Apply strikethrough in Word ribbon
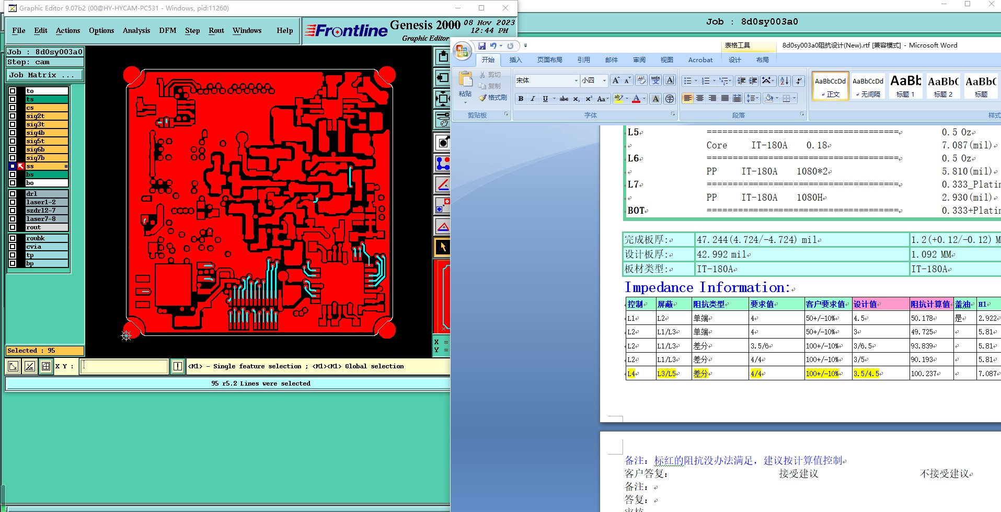This screenshot has width=1001, height=512. (x=563, y=99)
